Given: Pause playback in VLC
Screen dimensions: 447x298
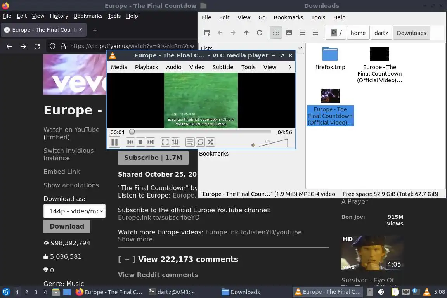Looking at the screenshot, I should [x=114, y=142].
